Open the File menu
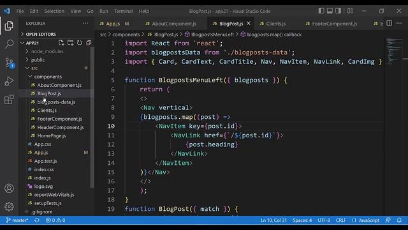The width and height of the screenshot is (408, 230). pos(20,11)
